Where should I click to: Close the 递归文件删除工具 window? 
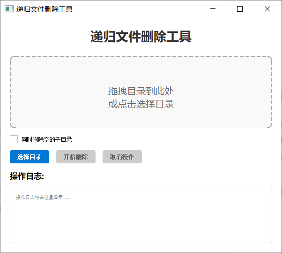click(x=267, y=9)
